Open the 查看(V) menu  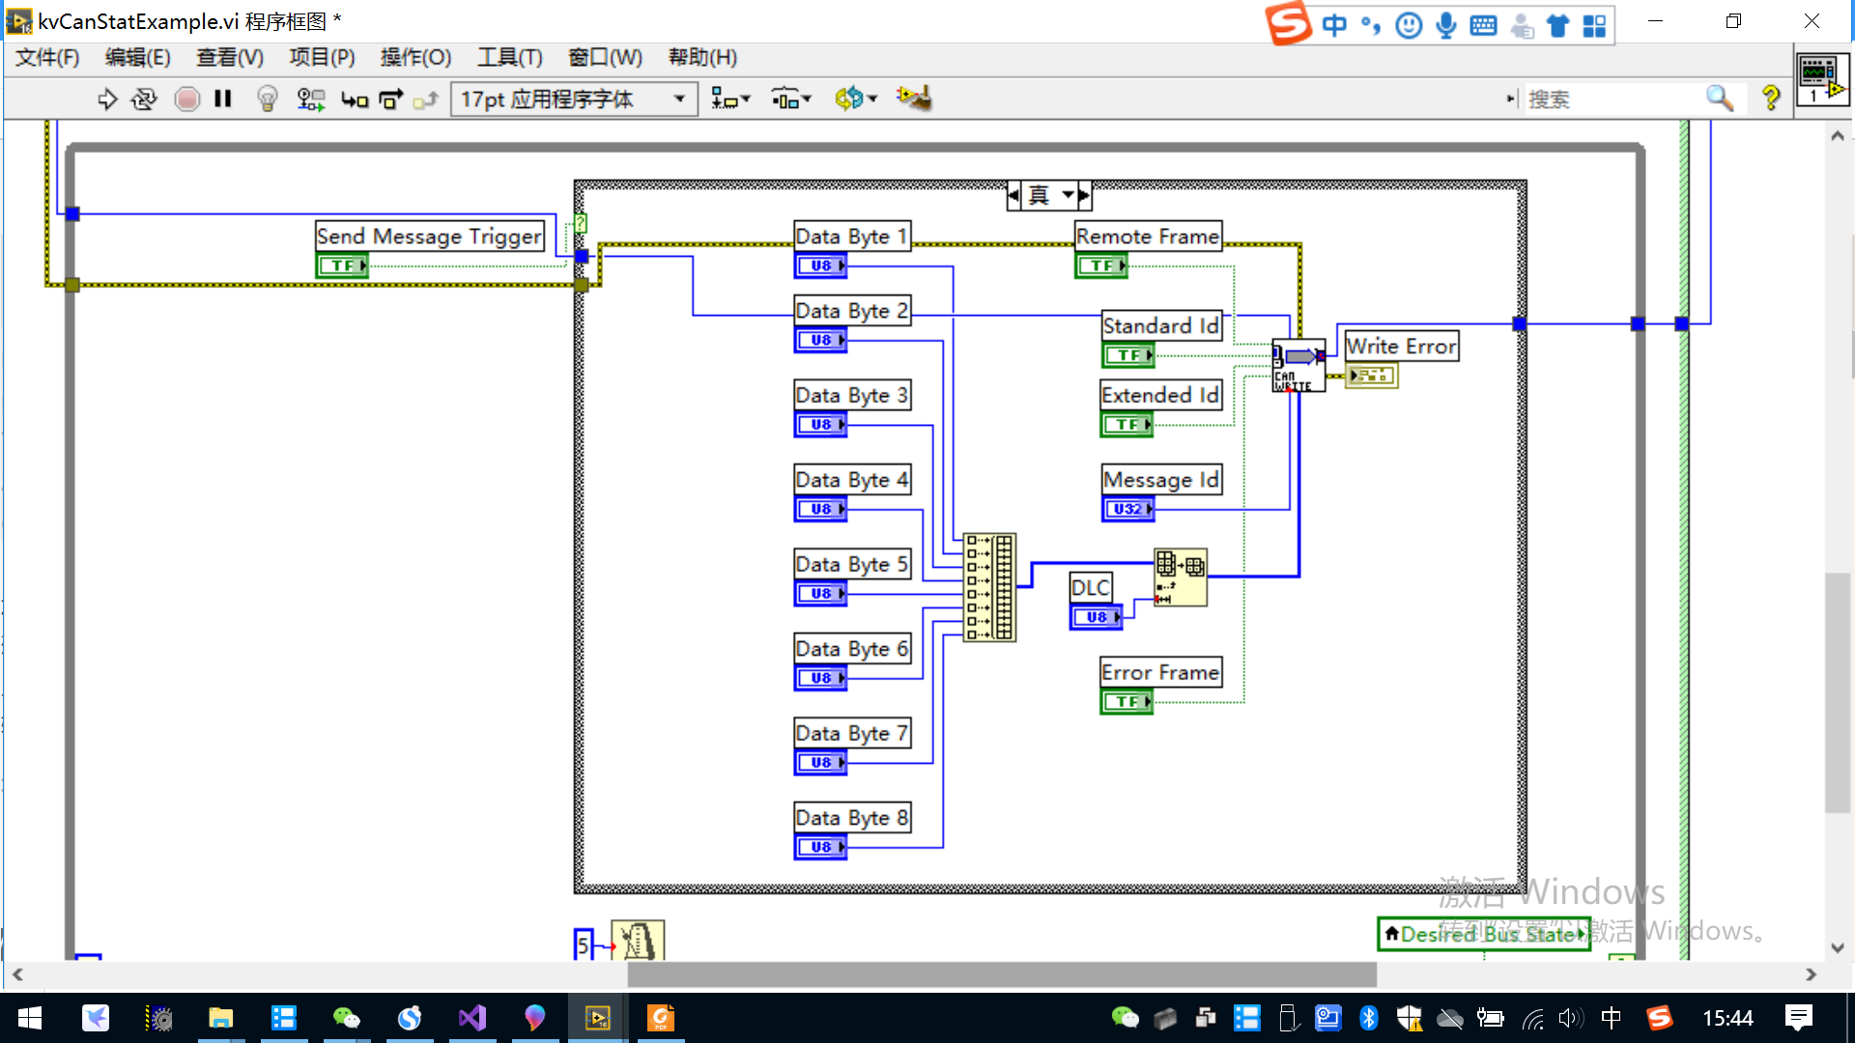point(230,58)
